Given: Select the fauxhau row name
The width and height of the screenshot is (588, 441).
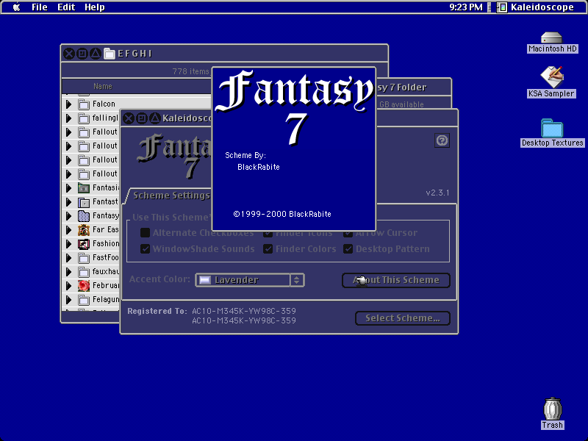Looking at the screenshot, I should (x=105, y=272).
